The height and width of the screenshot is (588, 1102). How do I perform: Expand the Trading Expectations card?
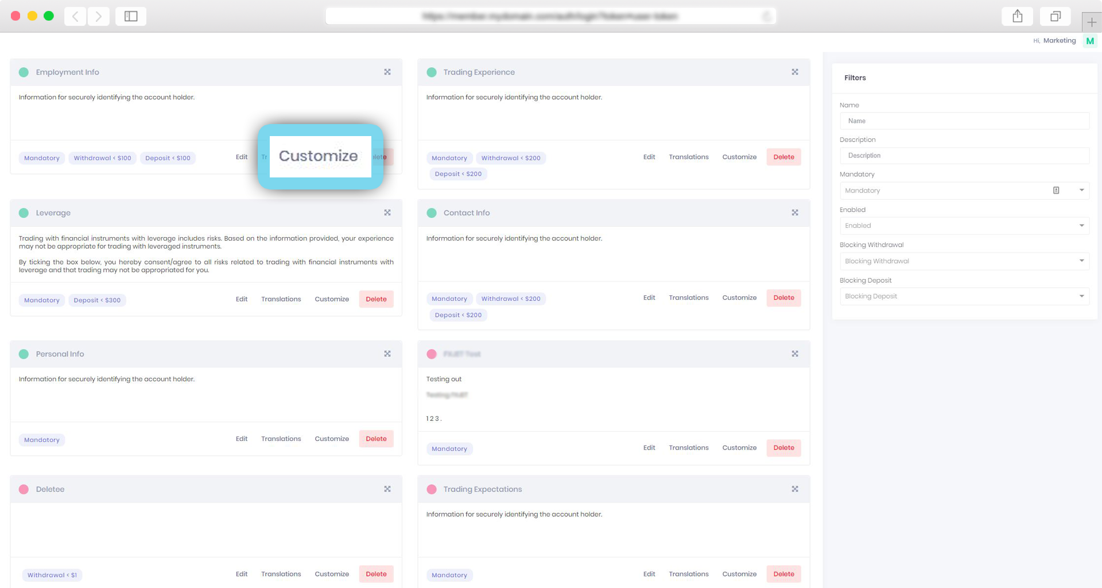[x=795, y=489]
